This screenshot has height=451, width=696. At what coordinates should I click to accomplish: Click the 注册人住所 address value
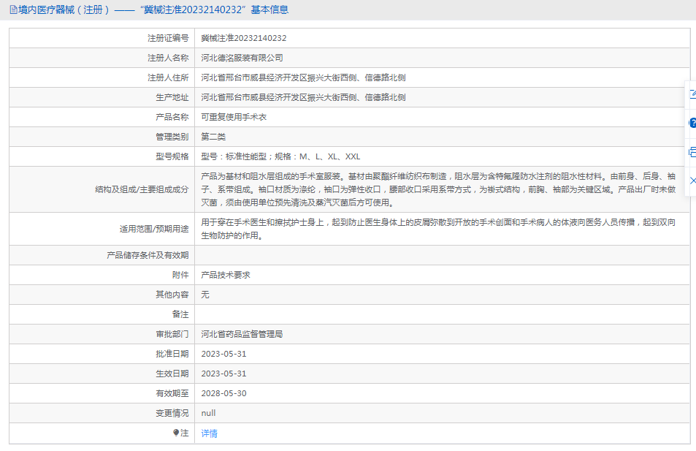[303, 77]
